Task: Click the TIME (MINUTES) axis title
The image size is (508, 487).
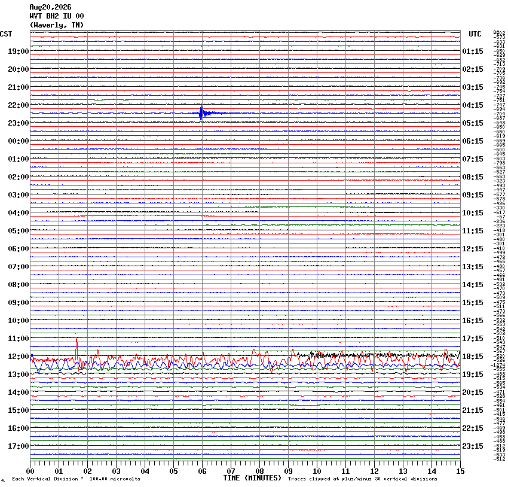Action: click(x=252, y=478)
